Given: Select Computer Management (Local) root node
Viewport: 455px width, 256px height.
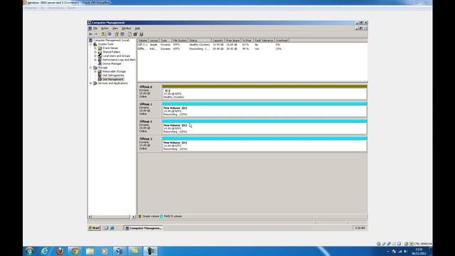Looking at the screenshot, I should (x=111, y=41).
